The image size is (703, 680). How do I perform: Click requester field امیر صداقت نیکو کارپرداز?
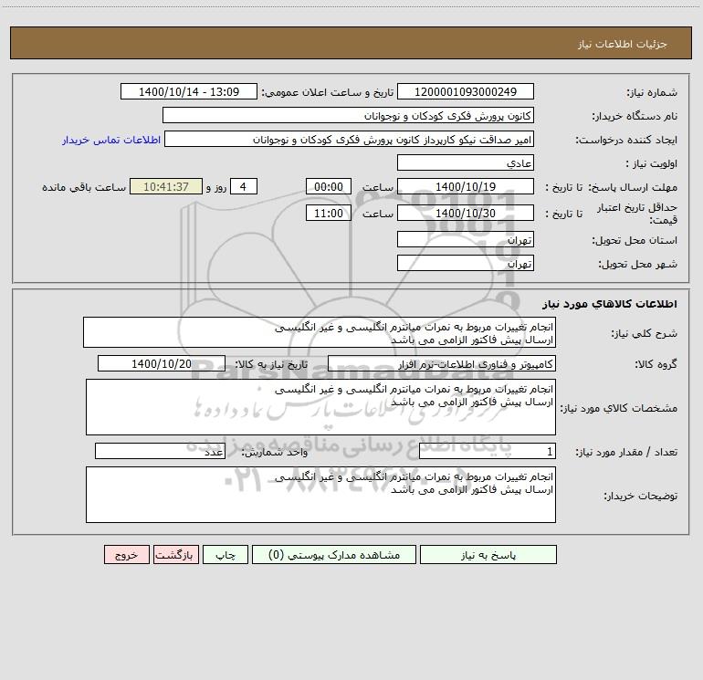click(350, 139)
